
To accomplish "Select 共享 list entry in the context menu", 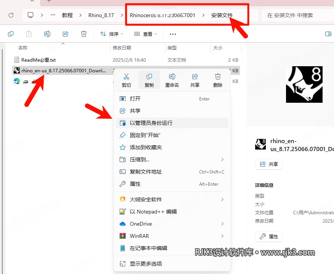I will point(172,111).
